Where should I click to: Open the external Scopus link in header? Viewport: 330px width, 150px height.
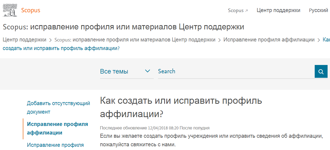coord(238,10)
